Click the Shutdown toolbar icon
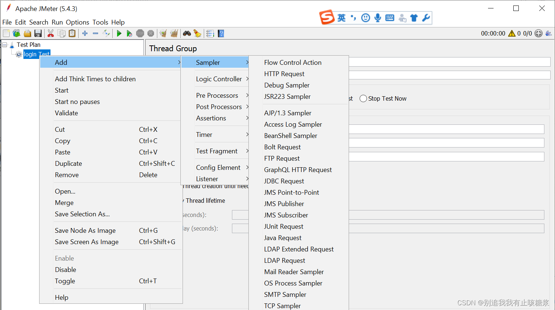The image size is (555, 310). click(151, 33)
